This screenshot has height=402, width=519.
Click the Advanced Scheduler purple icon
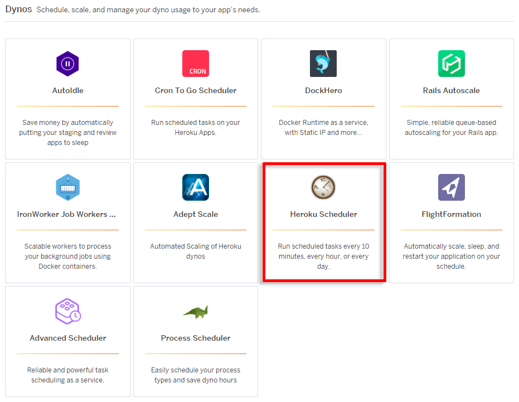[x=68, y=311]
